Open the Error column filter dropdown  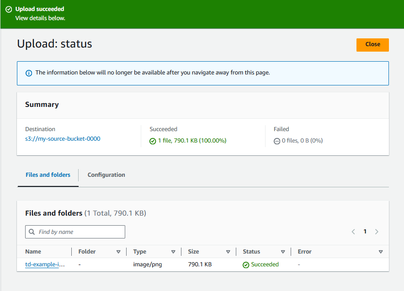381,251
